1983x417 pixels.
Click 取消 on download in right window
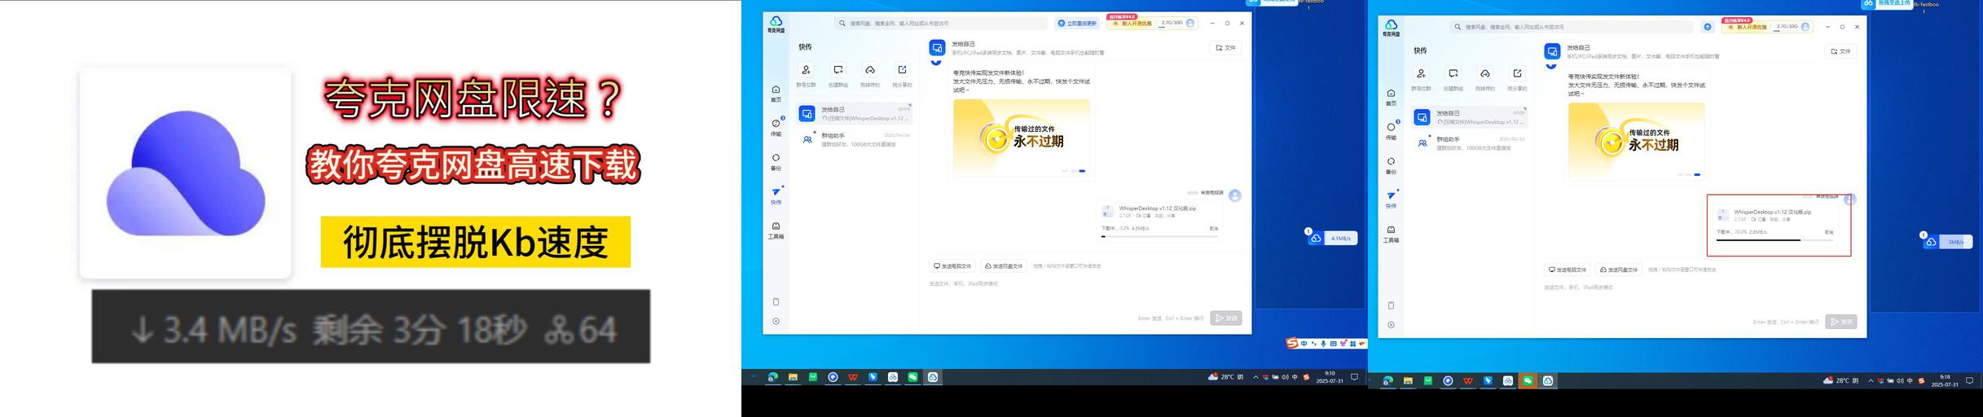[x=1828, y=232]
